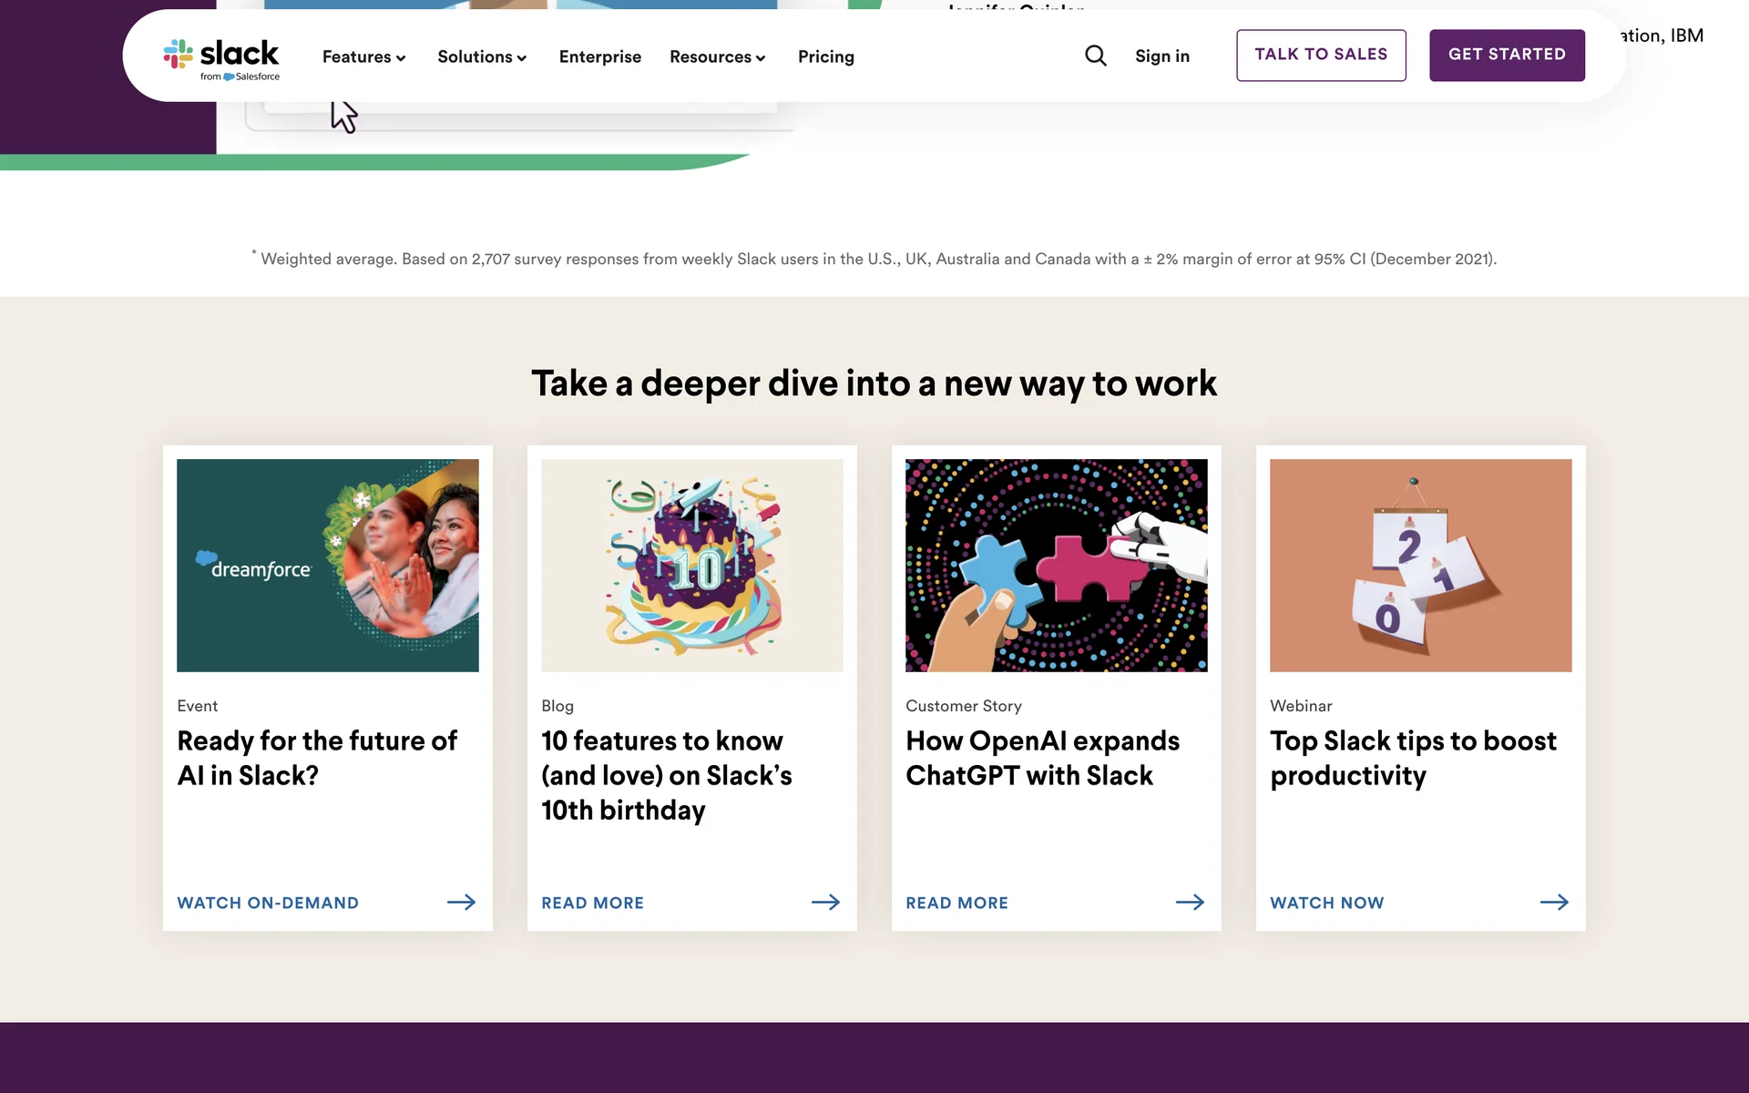The height and width of the screenshot is (1093, 1749).
Task: Click the Slack logo in the header
Action: pyautogui.click(x=221, y=58)
